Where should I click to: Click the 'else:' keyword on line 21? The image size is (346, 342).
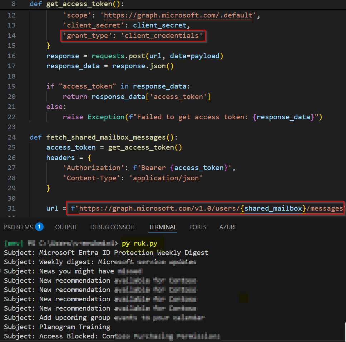56,107
